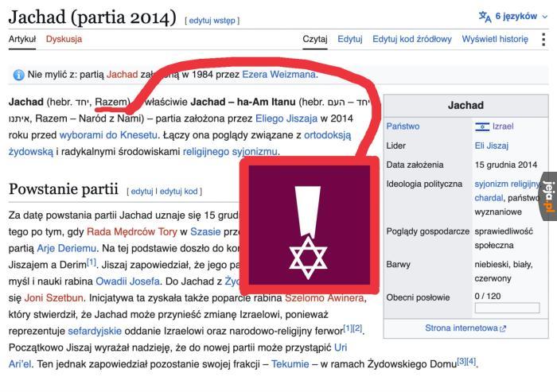
Task: Open the ortodoksją link
Action: tap(328, 135)
